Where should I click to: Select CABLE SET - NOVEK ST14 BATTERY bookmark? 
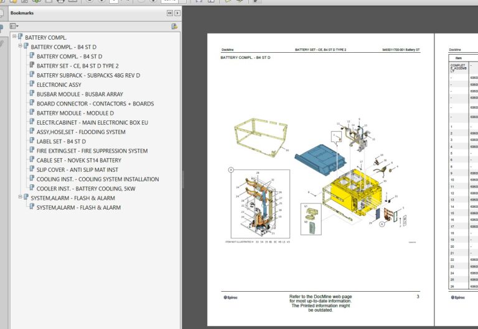coord(79,160)
